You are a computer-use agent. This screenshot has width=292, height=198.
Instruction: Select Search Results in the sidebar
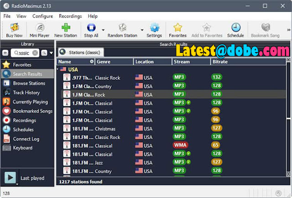[27, 74]
